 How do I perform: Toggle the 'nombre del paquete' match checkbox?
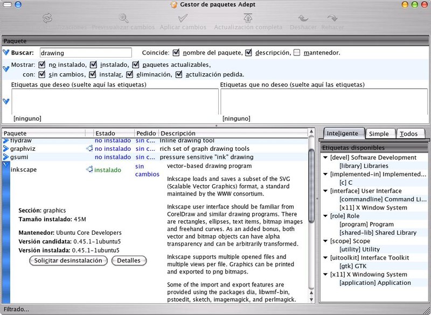click(x=176, y=52)
